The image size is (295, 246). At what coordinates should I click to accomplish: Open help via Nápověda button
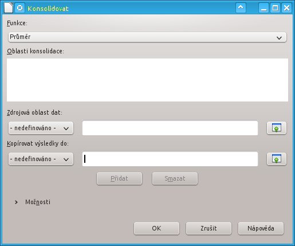coord(261,228)
